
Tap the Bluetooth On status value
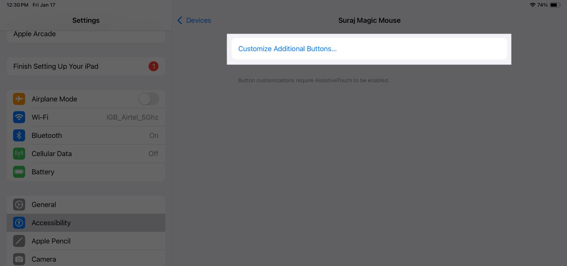tap(154, 135)
